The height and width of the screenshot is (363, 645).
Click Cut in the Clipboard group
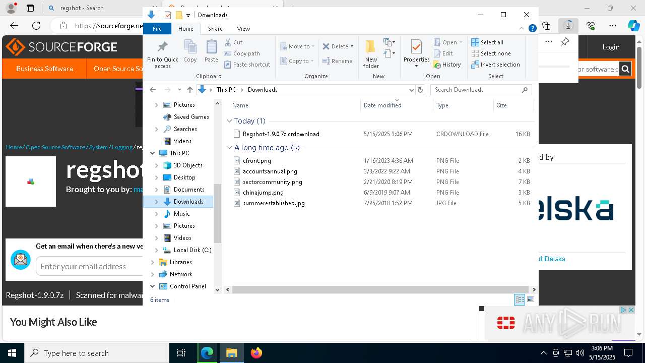point(233,42)
